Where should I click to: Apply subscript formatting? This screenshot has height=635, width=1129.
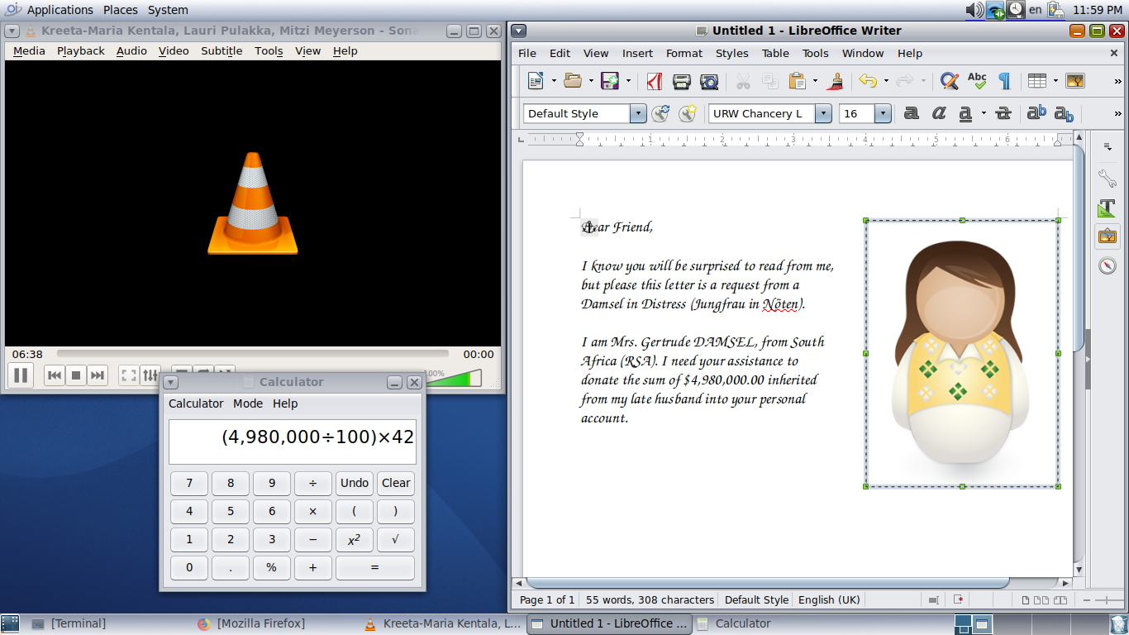1064,114
